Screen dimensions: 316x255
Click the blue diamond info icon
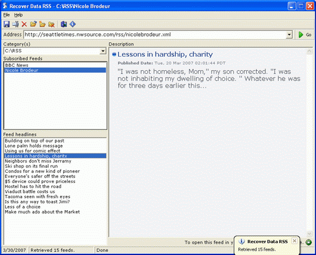(x=73, y=24)
